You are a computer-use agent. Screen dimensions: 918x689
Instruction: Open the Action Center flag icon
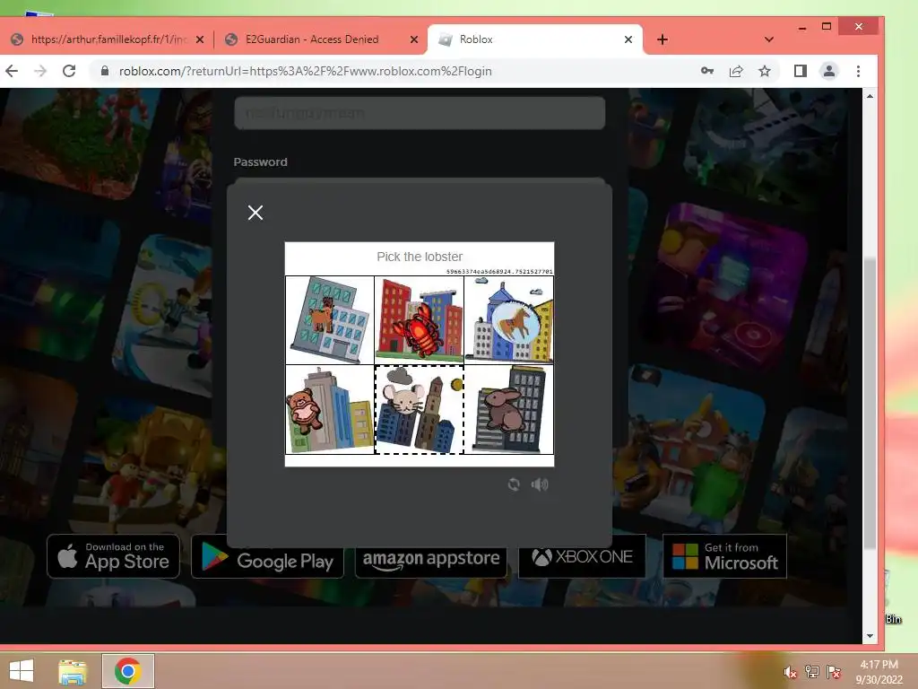[834, 672]
